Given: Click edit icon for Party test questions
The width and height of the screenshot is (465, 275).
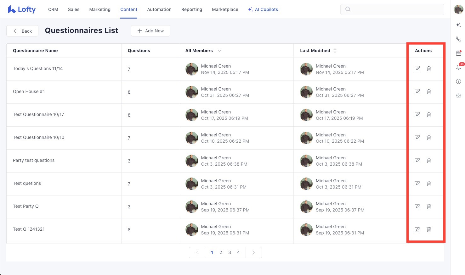Looking at the screenshot, I should tap(417, 161).
